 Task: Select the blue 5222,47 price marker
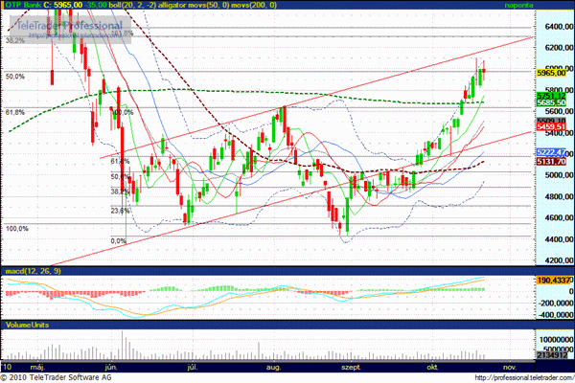click(552, 152)
